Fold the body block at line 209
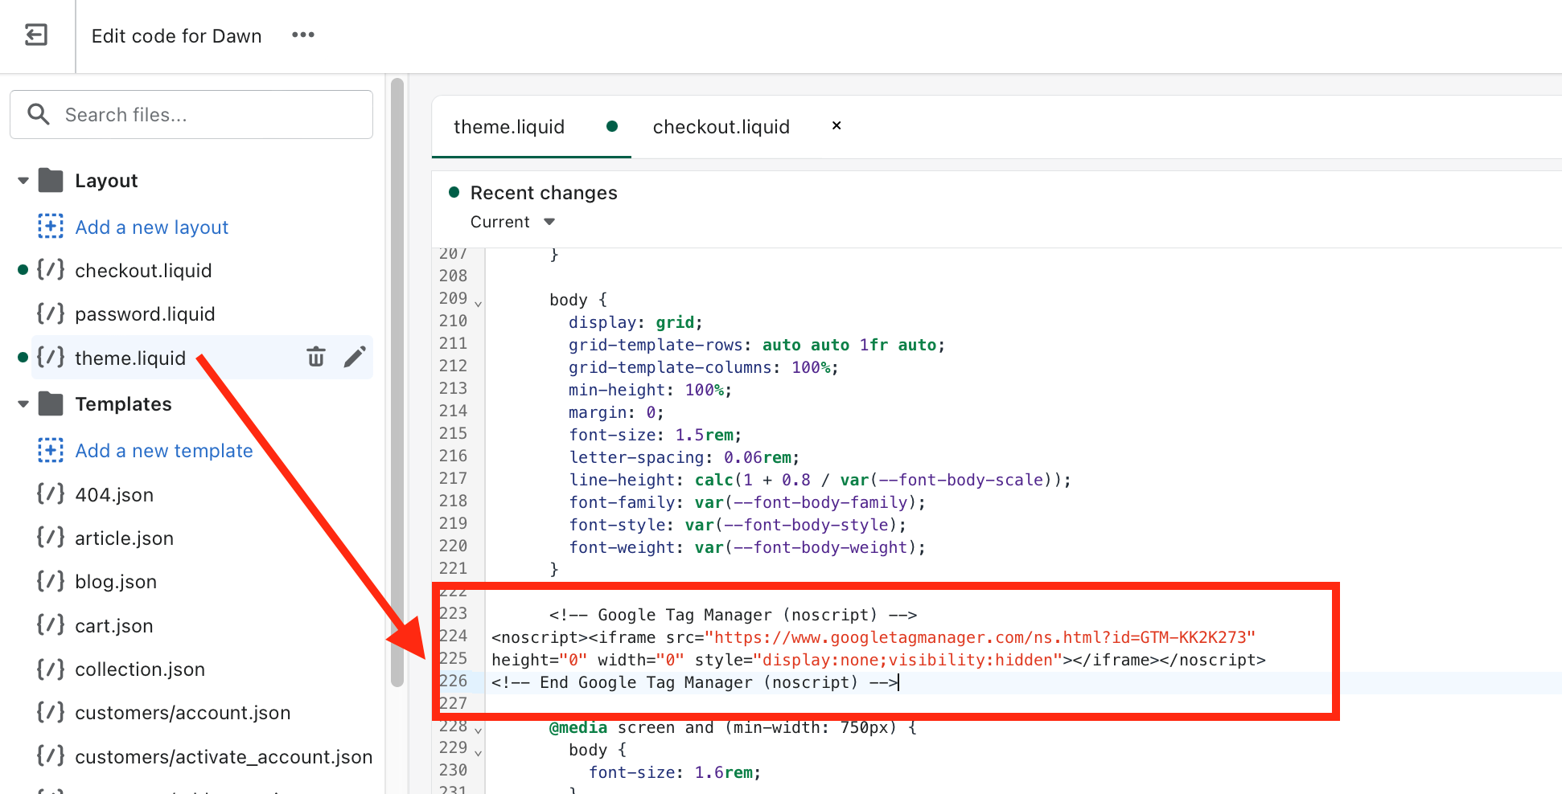Image resolution: width=1562 pixels, height=794 pixels. (x=479, y=305)
